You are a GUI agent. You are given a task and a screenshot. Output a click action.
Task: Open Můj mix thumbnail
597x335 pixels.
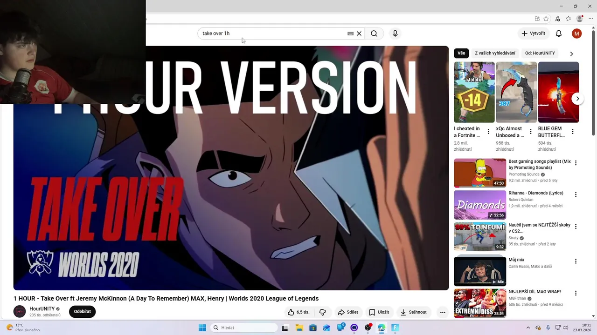(x=480, y=271)
